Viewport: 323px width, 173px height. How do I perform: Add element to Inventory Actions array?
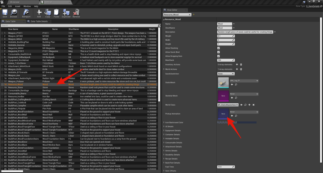point(237,65)
